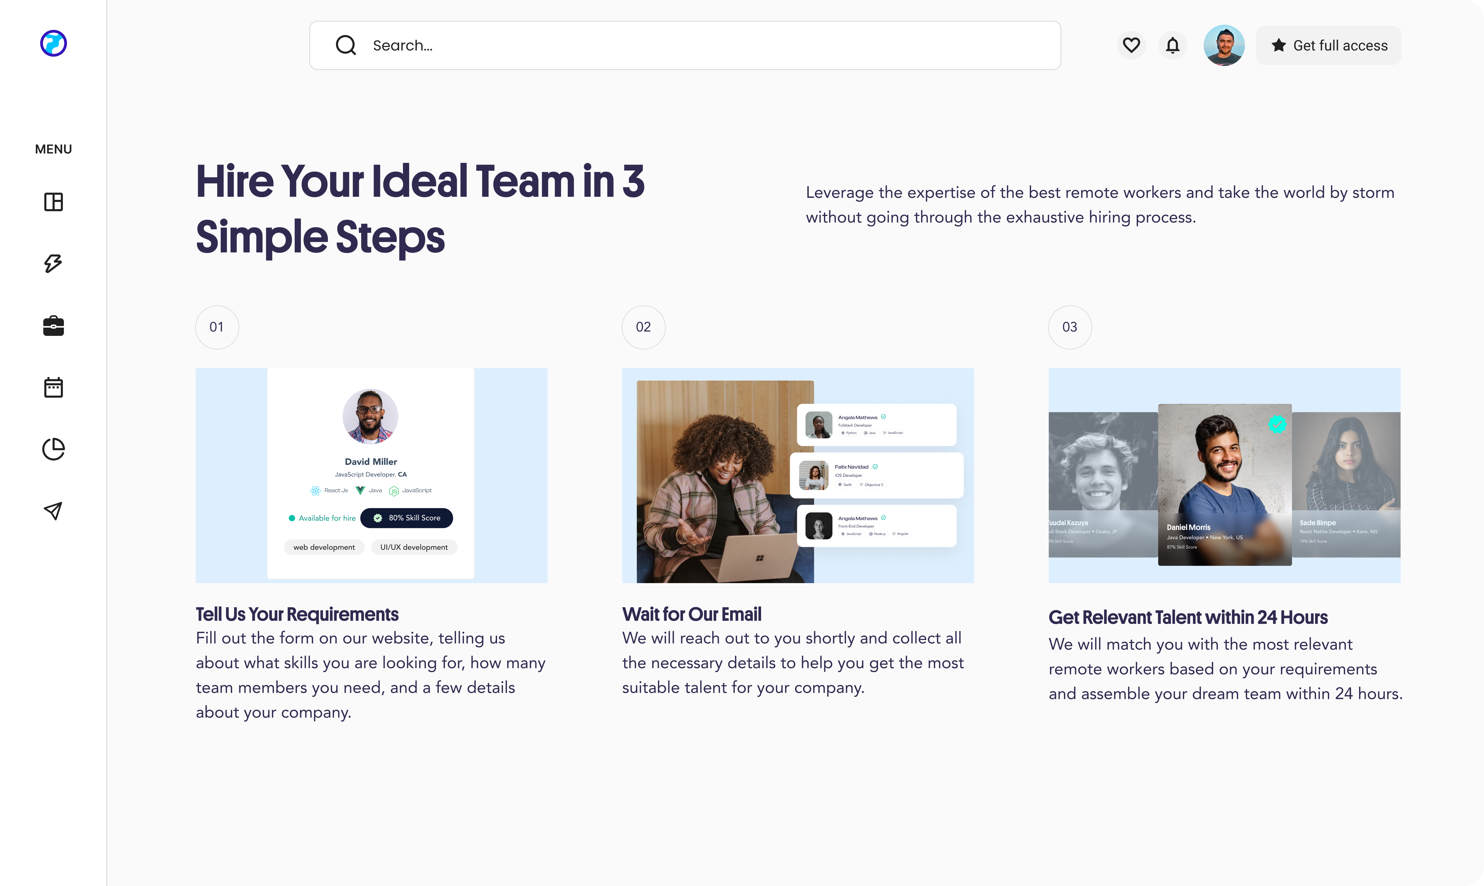Click the 80% Skill Score badge
1484x886 pixels.
click(x=407, y=518)
